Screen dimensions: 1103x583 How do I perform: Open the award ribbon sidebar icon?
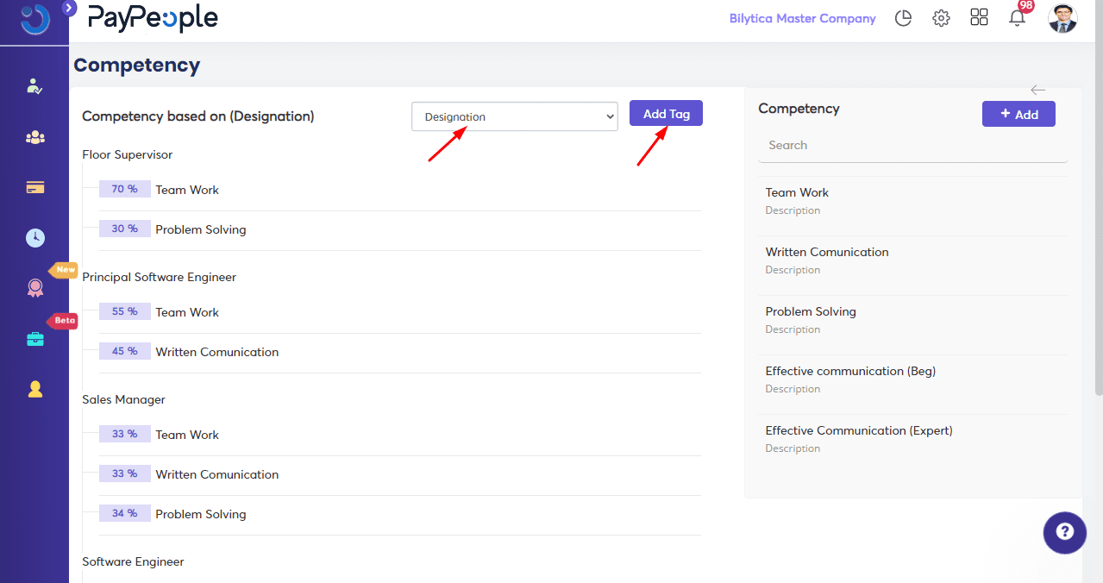(x=35, y=289)
